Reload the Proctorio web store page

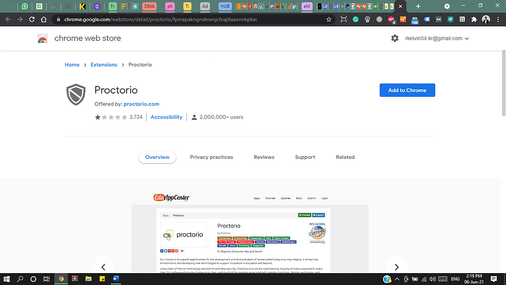point(31,19)
